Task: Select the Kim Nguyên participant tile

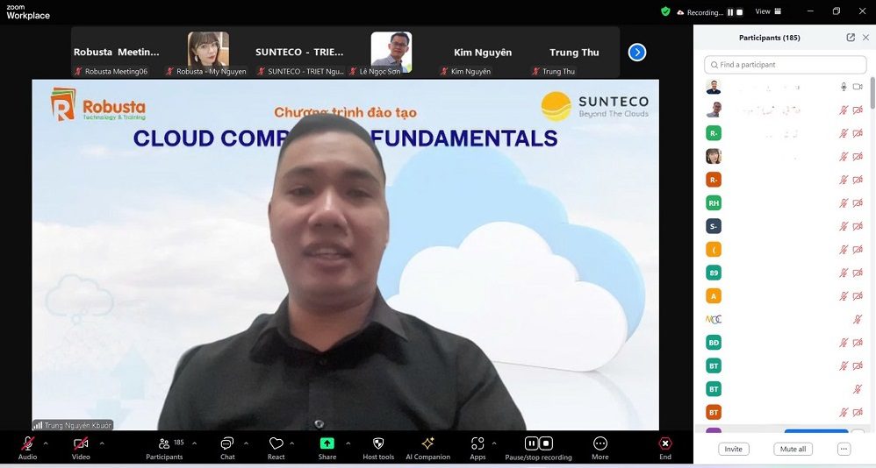Action: pyautogui.click(x=484, y=53)
